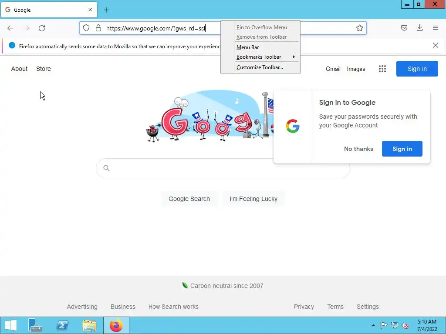Decline with No thanks button
Viewport: 446px width, 334px height.
(x=358, y=149)
